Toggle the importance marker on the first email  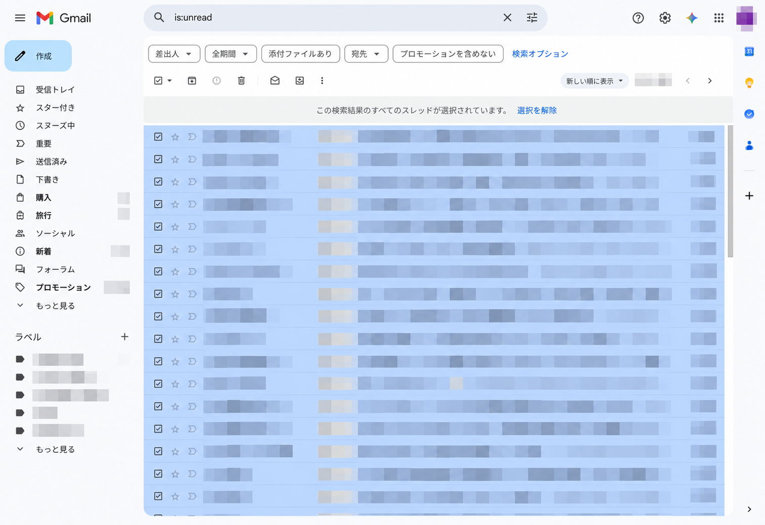(x=192, y=137)
